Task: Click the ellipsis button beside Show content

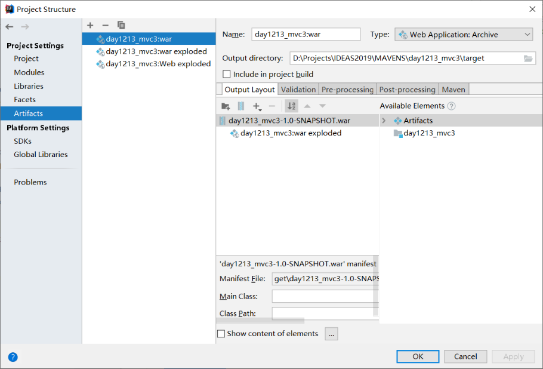Action: pos(331,334)
